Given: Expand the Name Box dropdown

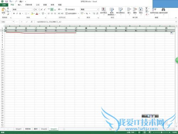Looking at the screenshot, I should [14, 22].
